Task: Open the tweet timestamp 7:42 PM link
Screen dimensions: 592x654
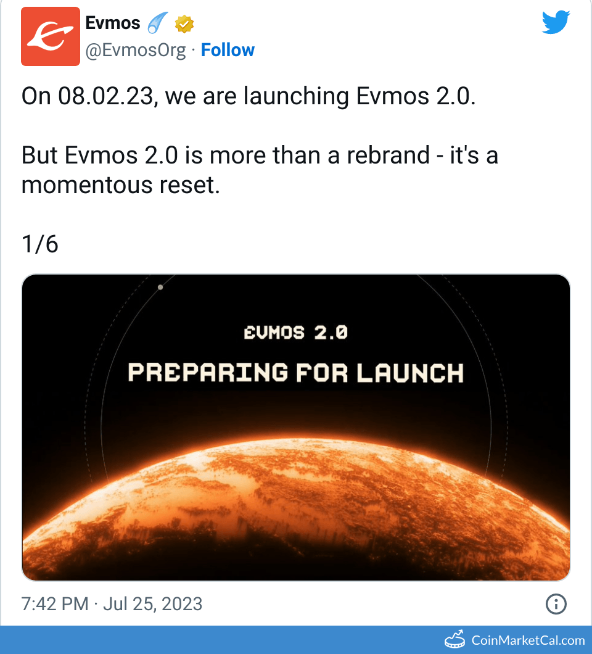Action: click(55, 603)
